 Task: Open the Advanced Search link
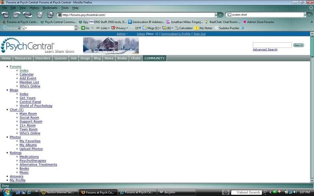pos(265,49)
